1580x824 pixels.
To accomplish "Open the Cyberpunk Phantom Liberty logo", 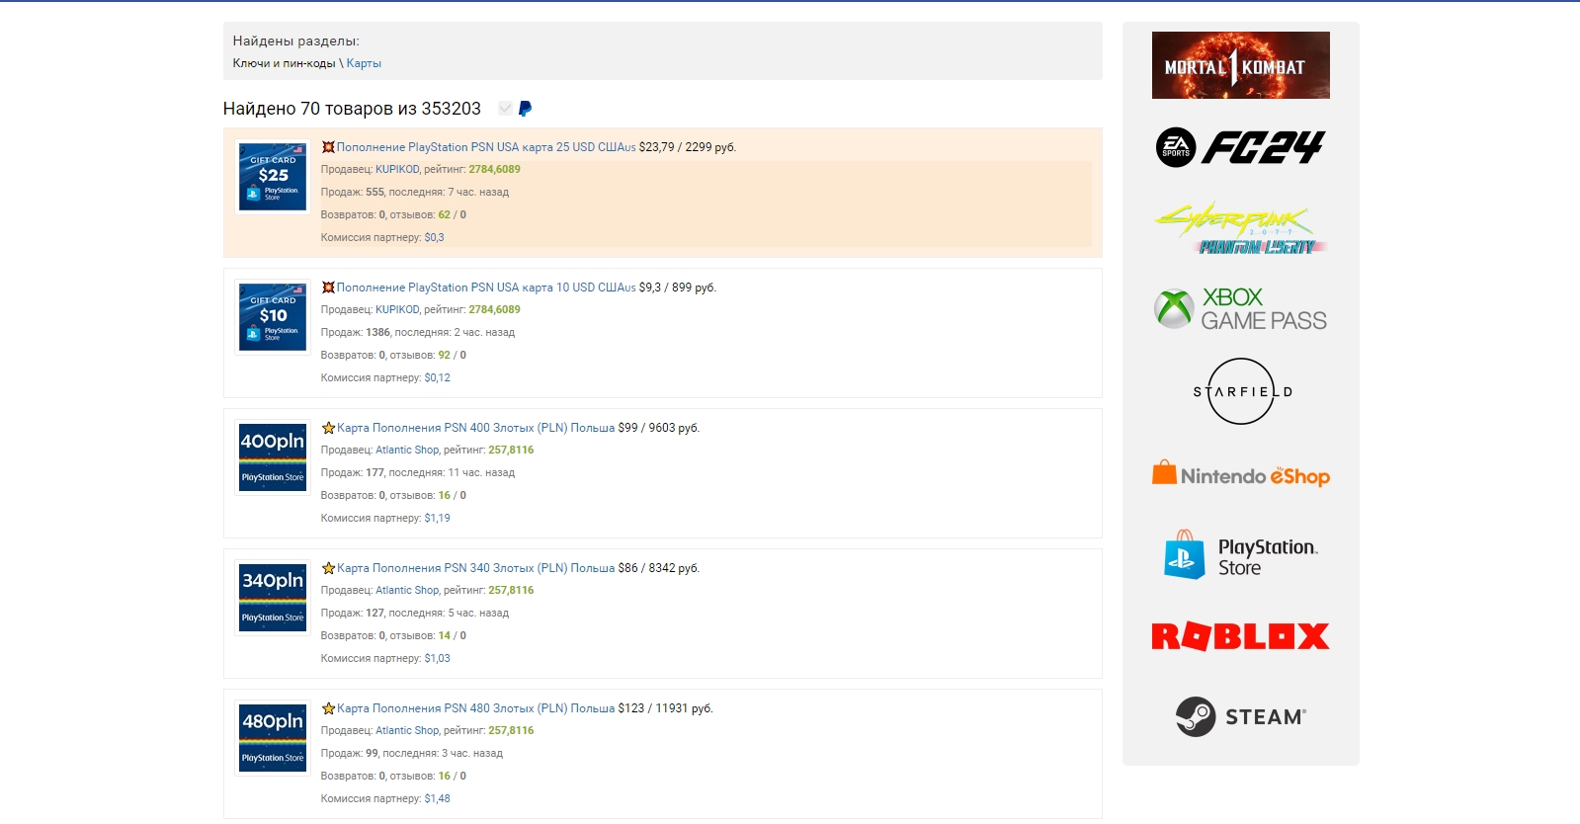I will pyautogui.click(x=1240, y=229).
